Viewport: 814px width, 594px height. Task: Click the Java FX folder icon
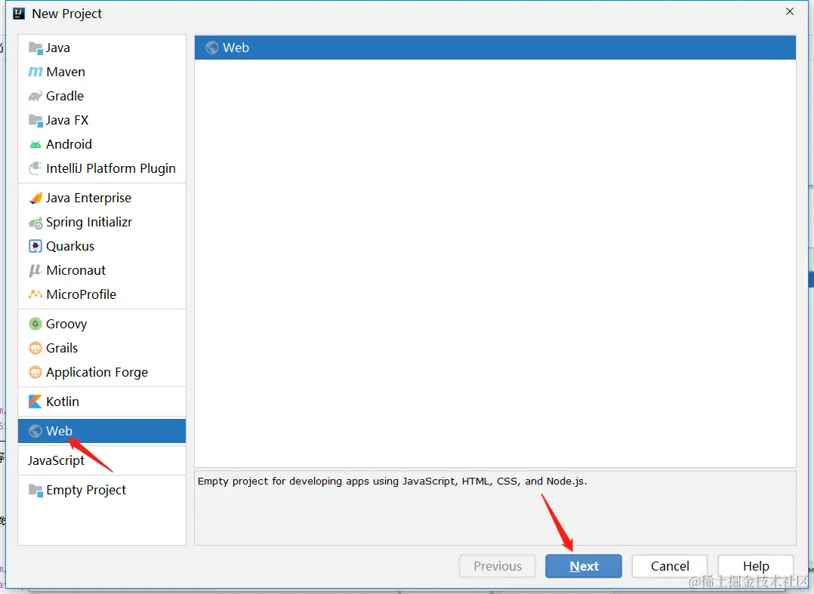point(35,120)
